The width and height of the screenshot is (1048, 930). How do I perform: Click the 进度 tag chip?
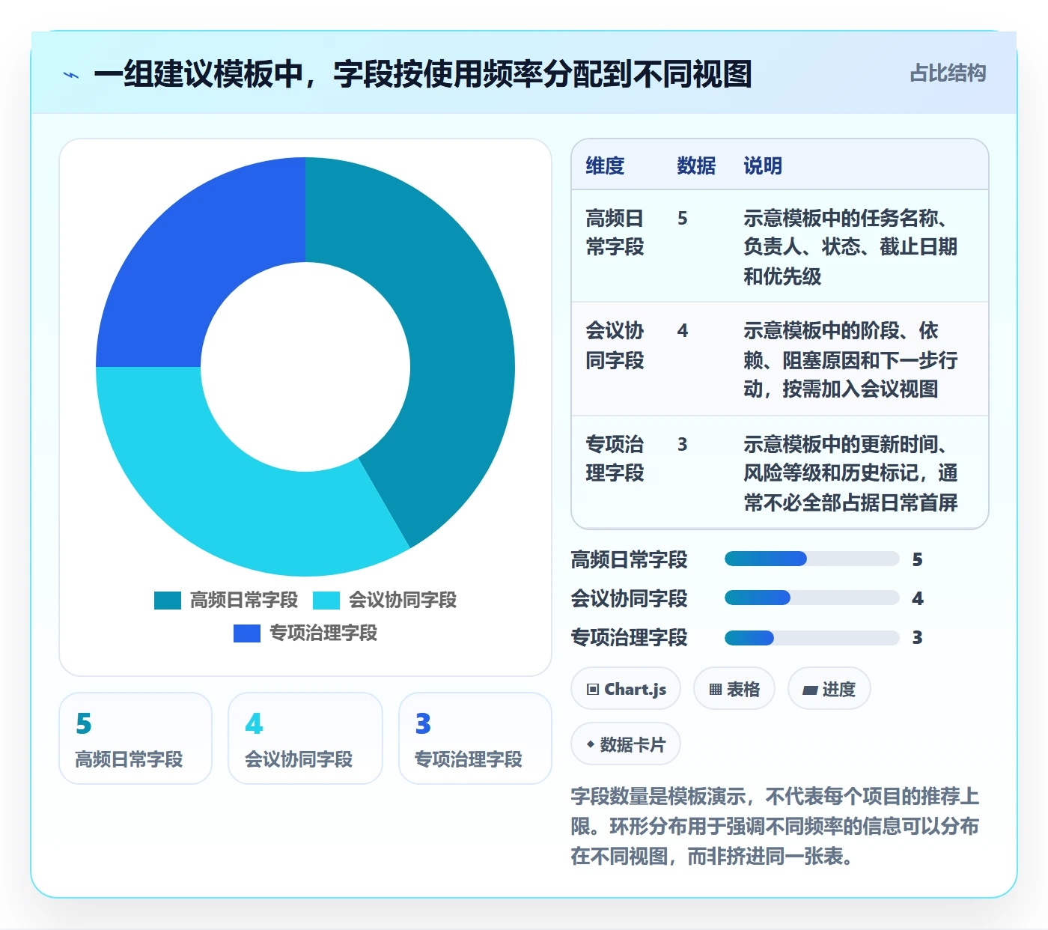pos(829,689)
